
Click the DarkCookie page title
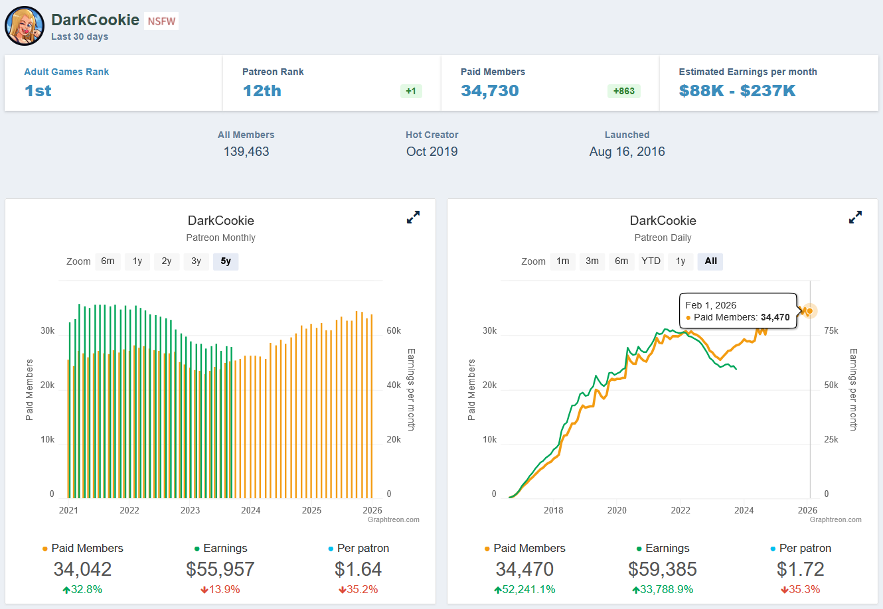click(x=95, y=20)
